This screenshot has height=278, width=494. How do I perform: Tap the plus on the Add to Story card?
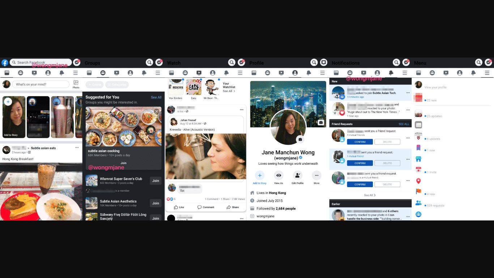pos(8,102)
